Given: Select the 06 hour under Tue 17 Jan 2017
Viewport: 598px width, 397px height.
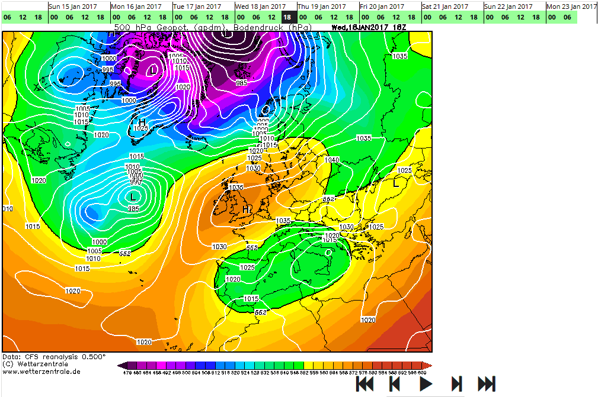Looking at the screenshot, I should pos(194,17).
